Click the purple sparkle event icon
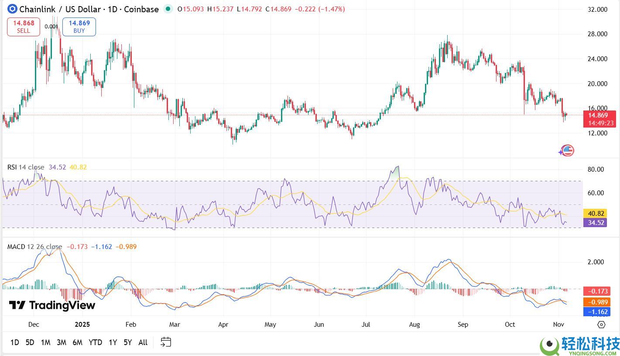Viewport: 620px width, 356px height. tap(561, 152)
